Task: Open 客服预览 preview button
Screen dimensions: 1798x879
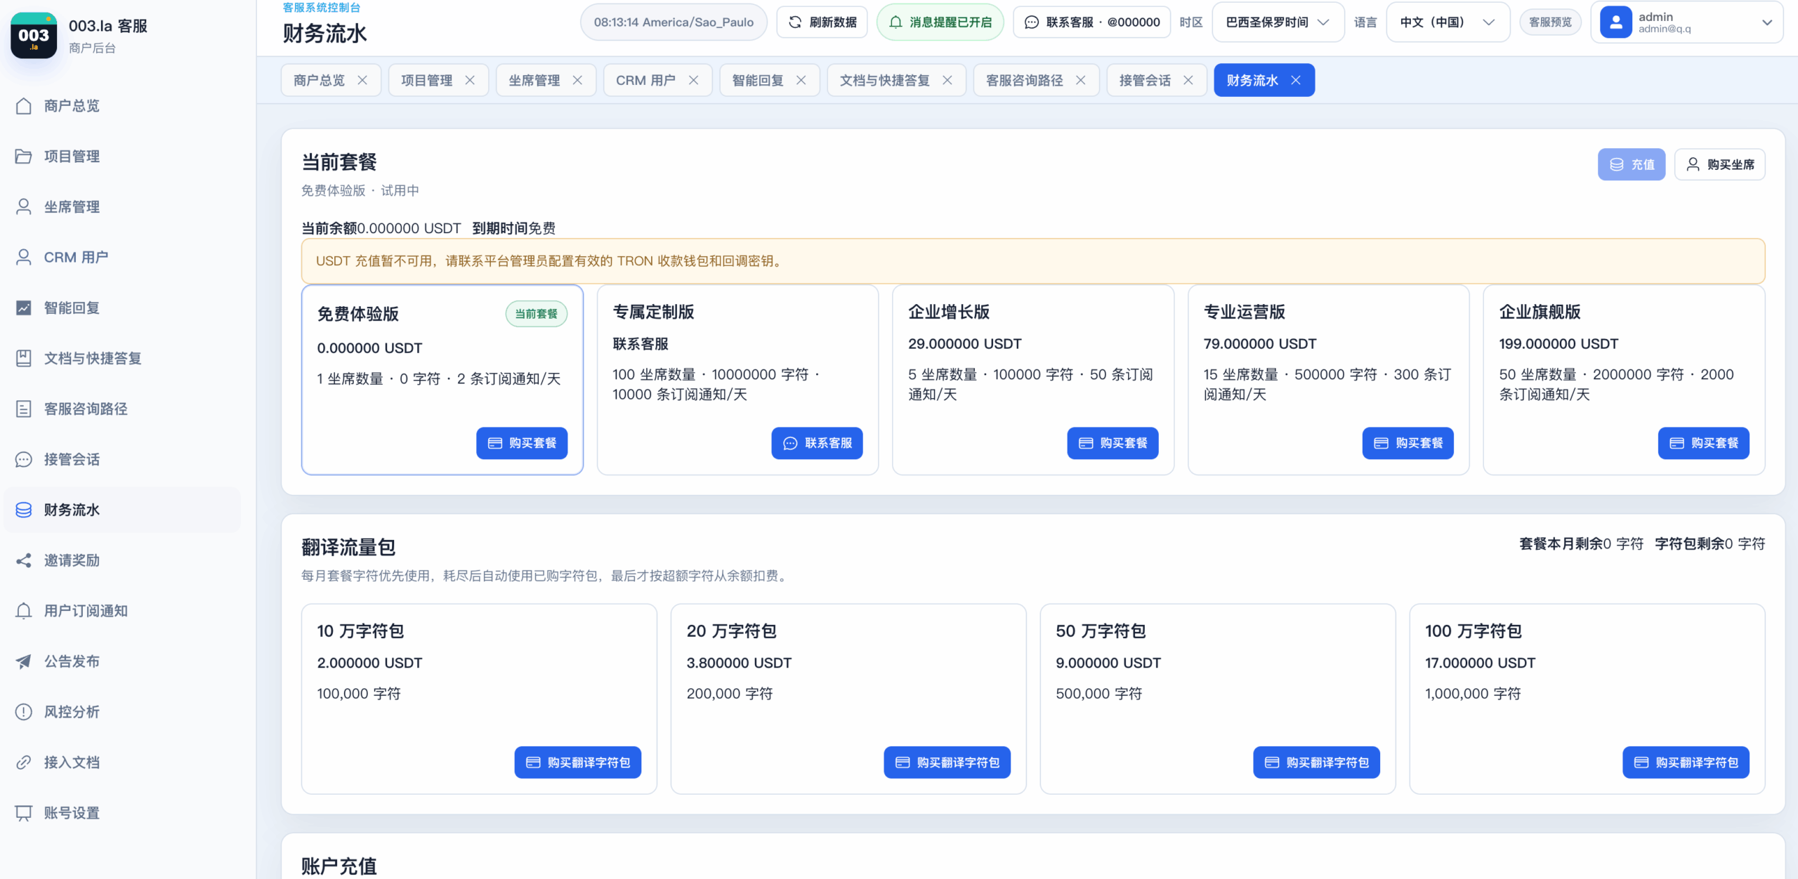Action: tap(1551, 22)
